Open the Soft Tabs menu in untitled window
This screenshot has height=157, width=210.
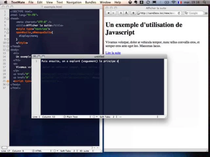tap(108, 117)
